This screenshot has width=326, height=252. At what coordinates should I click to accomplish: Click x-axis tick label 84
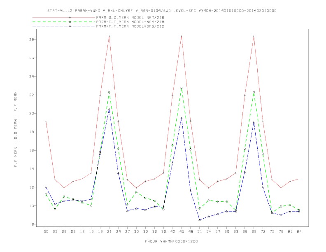tap(299, 231)
